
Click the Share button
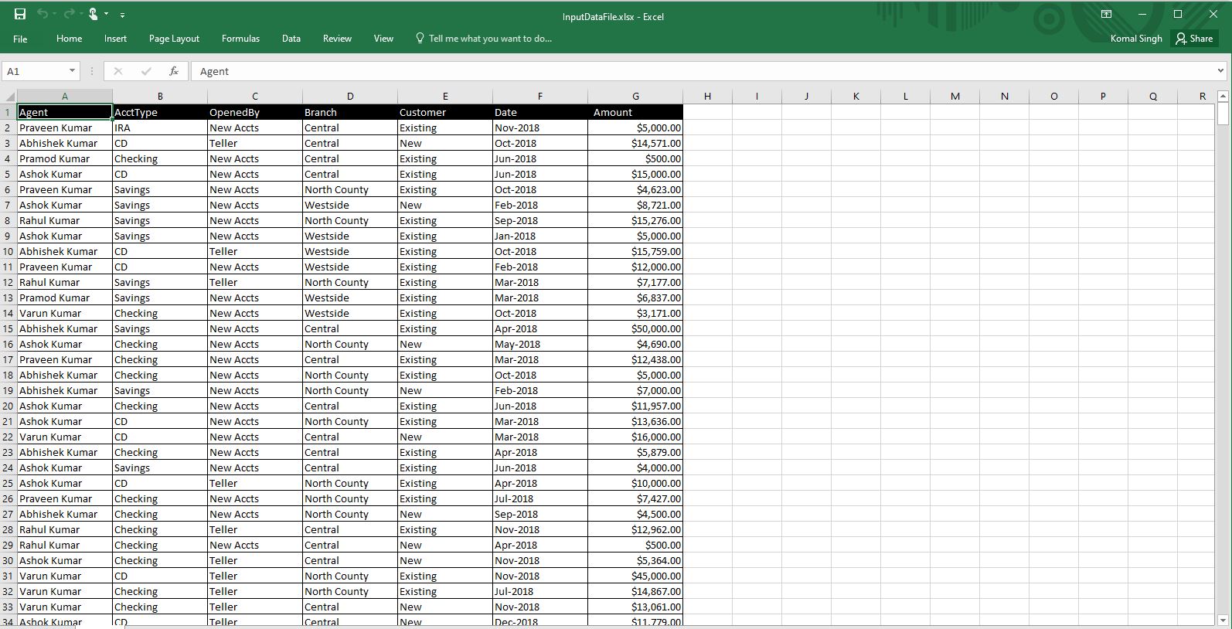pos(1194,39)
